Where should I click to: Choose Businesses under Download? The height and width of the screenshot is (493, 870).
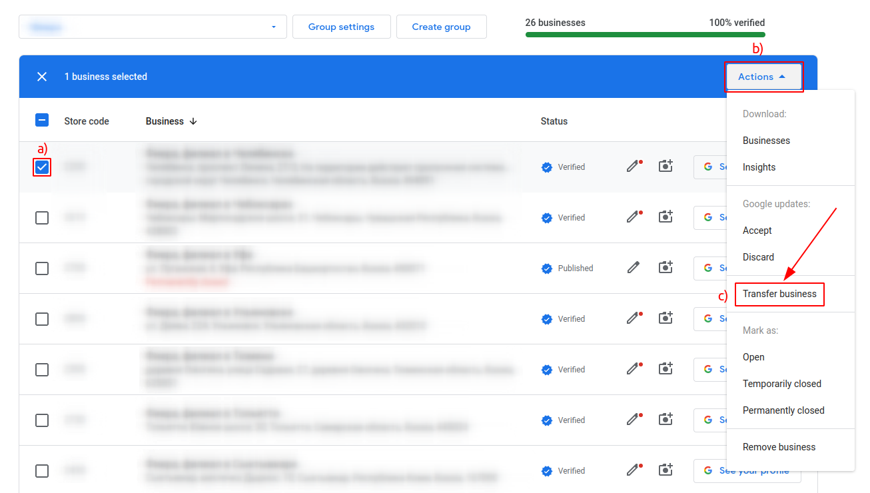pos(790,141)
